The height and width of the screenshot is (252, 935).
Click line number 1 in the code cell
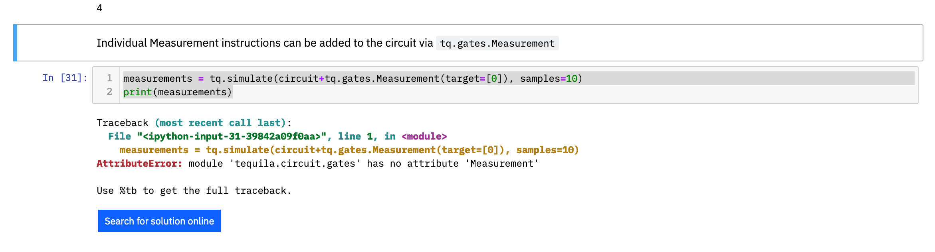coord(109,79)
